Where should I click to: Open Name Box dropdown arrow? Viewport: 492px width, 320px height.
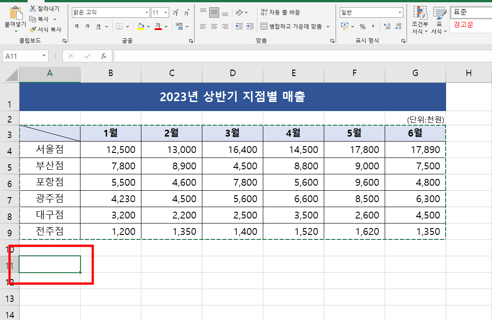pos(44,56)
